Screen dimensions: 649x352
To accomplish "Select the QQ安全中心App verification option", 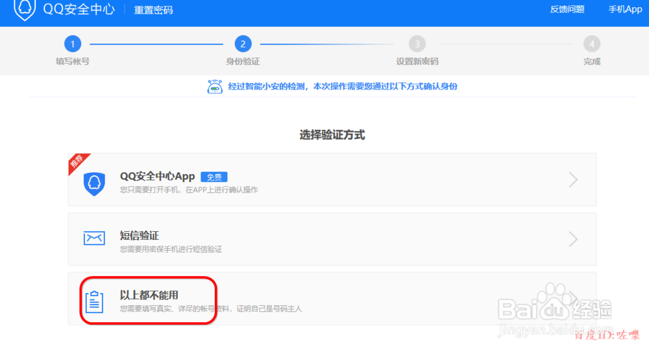I will [x=332, y=180].
